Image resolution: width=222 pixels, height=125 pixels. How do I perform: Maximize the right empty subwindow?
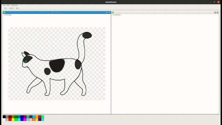tap(215, 12)
